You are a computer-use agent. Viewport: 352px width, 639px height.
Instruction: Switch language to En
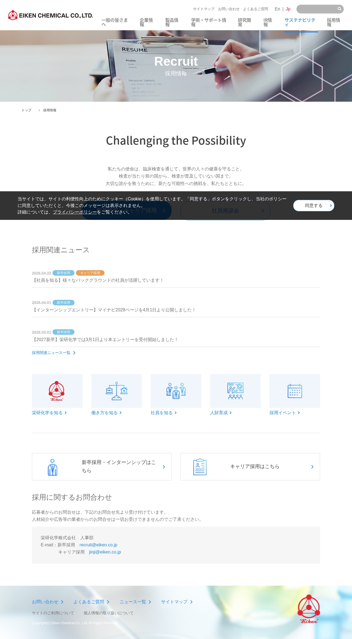[x=277, y=9]
